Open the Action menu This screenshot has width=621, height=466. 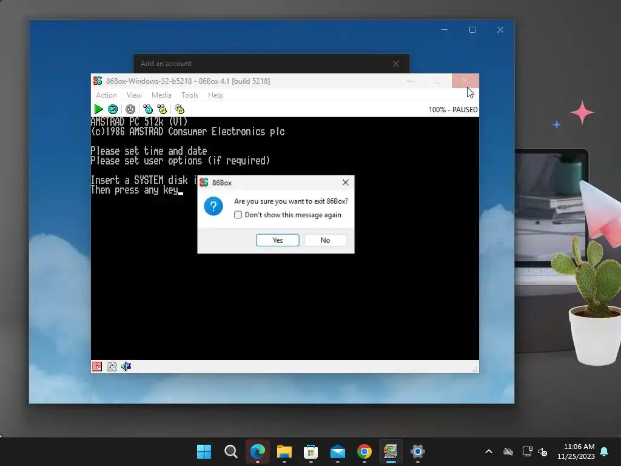(106, 95)
